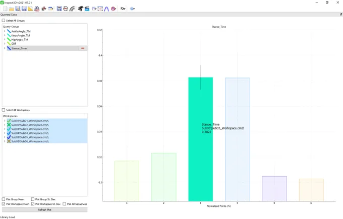Viewport: 343px width, 219px height.
Task: Click the green X icon of Sub02 workspace
Action: (x=9, y=125)
